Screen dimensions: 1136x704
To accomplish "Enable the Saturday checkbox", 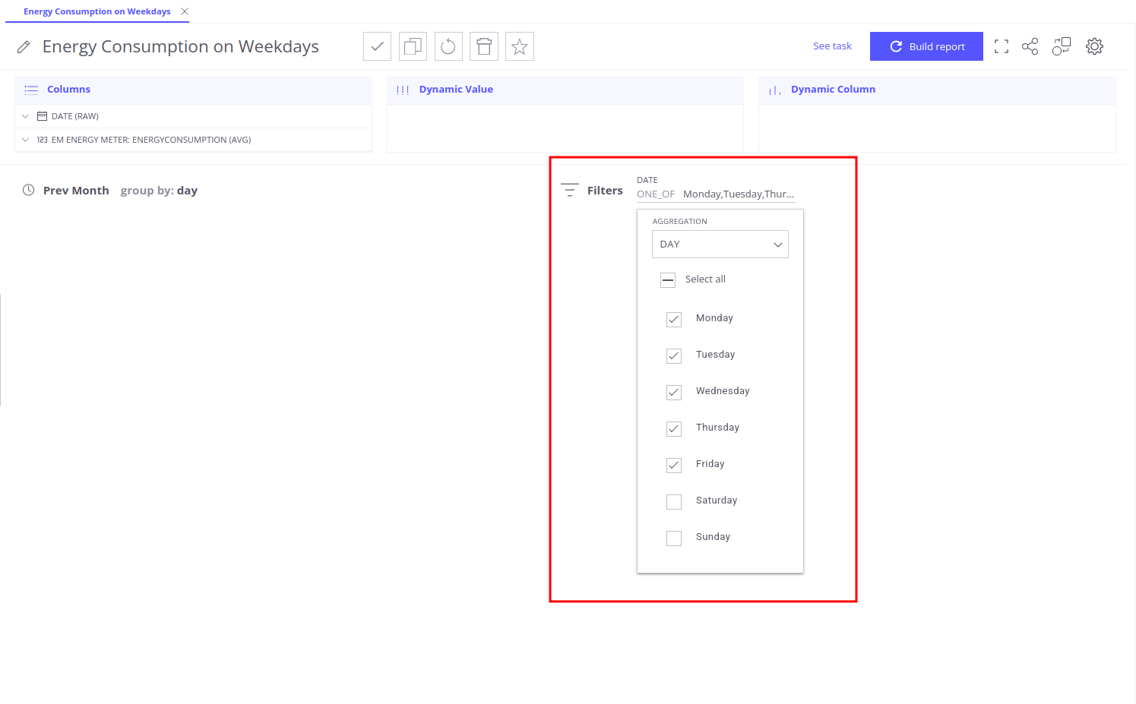I will coord(674,501).
